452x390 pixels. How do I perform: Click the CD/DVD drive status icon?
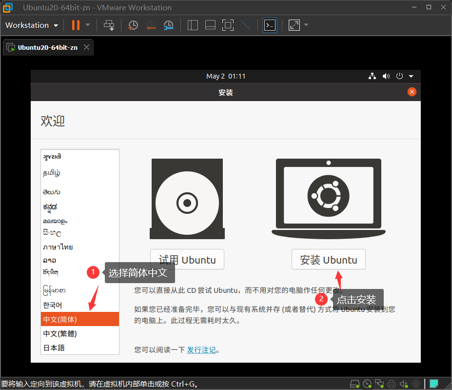point(367,384)
